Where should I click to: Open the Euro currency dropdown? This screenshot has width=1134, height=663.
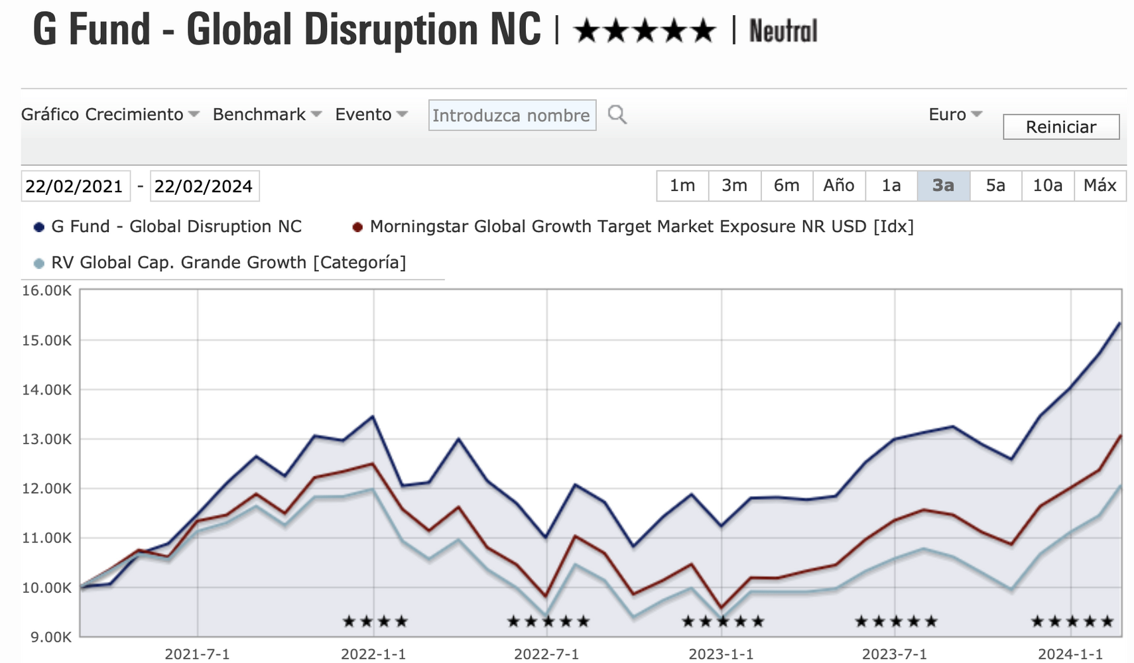(955, 115)
